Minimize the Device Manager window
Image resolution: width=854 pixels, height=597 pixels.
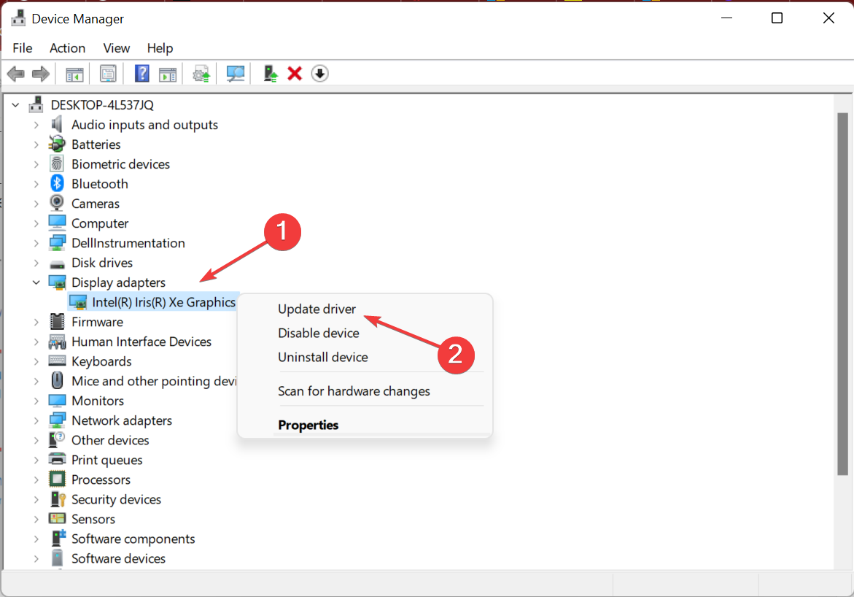click(x=726, y=18)
